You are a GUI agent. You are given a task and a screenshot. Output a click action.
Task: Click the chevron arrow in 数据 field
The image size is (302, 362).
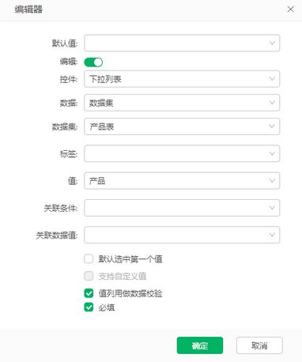tap(272, 103)
